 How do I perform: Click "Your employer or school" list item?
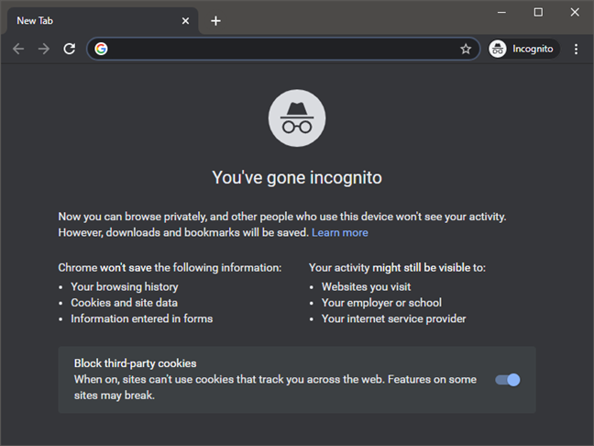click(x=381, y=303)
